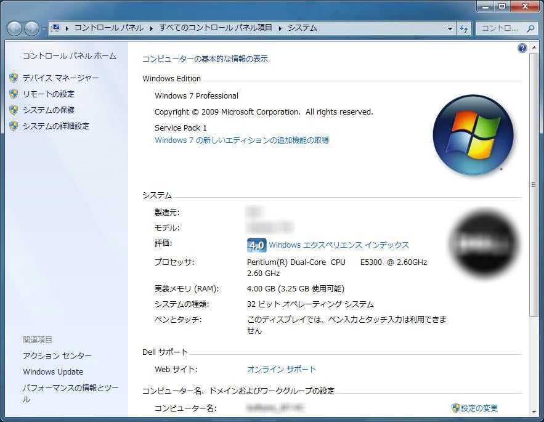Maximize the System window
Viewport: 544px width, 422px height.
502,7
